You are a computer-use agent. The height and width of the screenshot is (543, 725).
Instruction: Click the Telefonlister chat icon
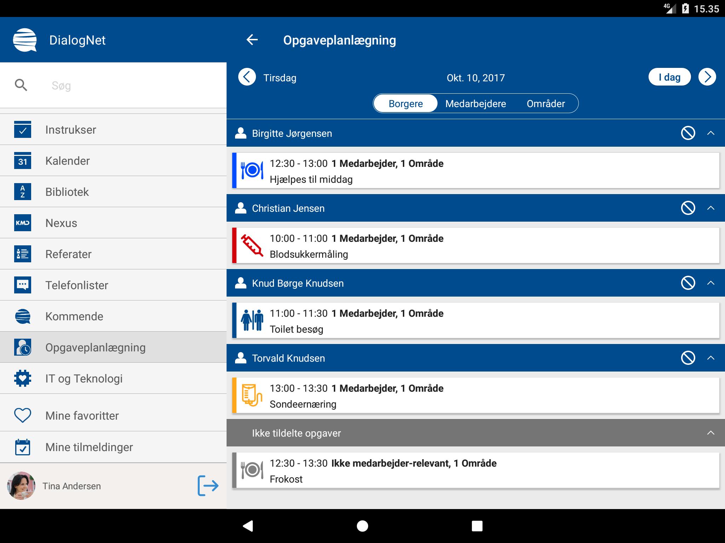23,285
